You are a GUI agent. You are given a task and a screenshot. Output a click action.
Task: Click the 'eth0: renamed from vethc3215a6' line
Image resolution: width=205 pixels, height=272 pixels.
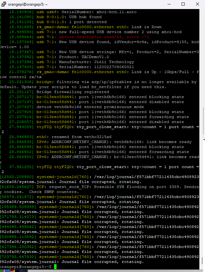pyautogui.click(x=75, y=137)
